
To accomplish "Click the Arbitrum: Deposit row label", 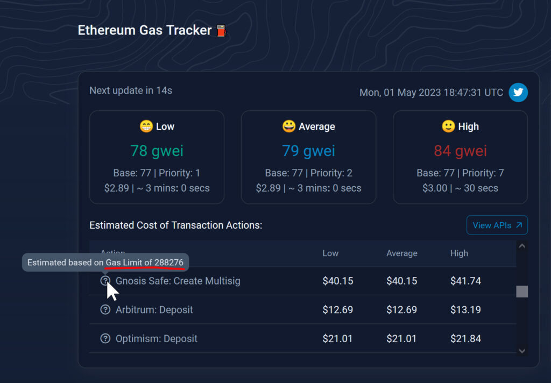I will pos(154,310).
